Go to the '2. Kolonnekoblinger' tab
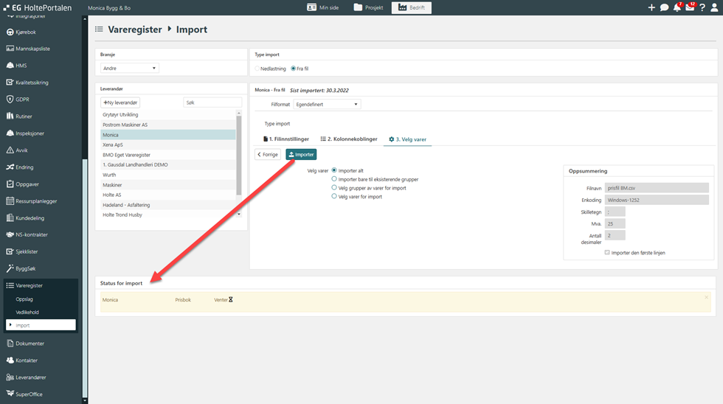The image size is (723, 404). 349,139
